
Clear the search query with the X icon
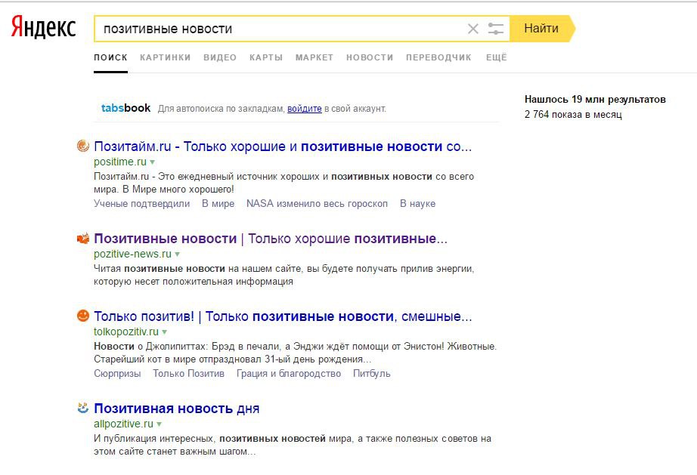coord(473,29)
